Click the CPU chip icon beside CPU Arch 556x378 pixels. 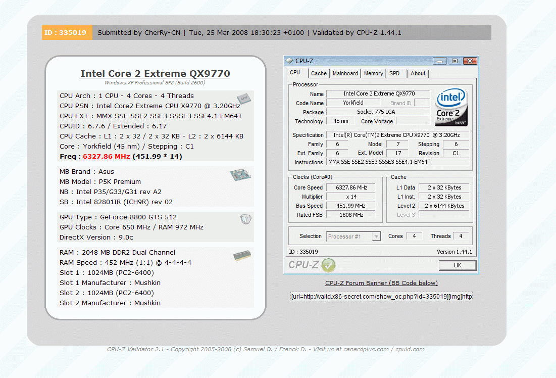(243, 99)
